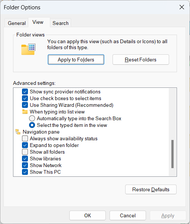
Task: Enable Show all folders checkbox
Action: tap(25, 152)
